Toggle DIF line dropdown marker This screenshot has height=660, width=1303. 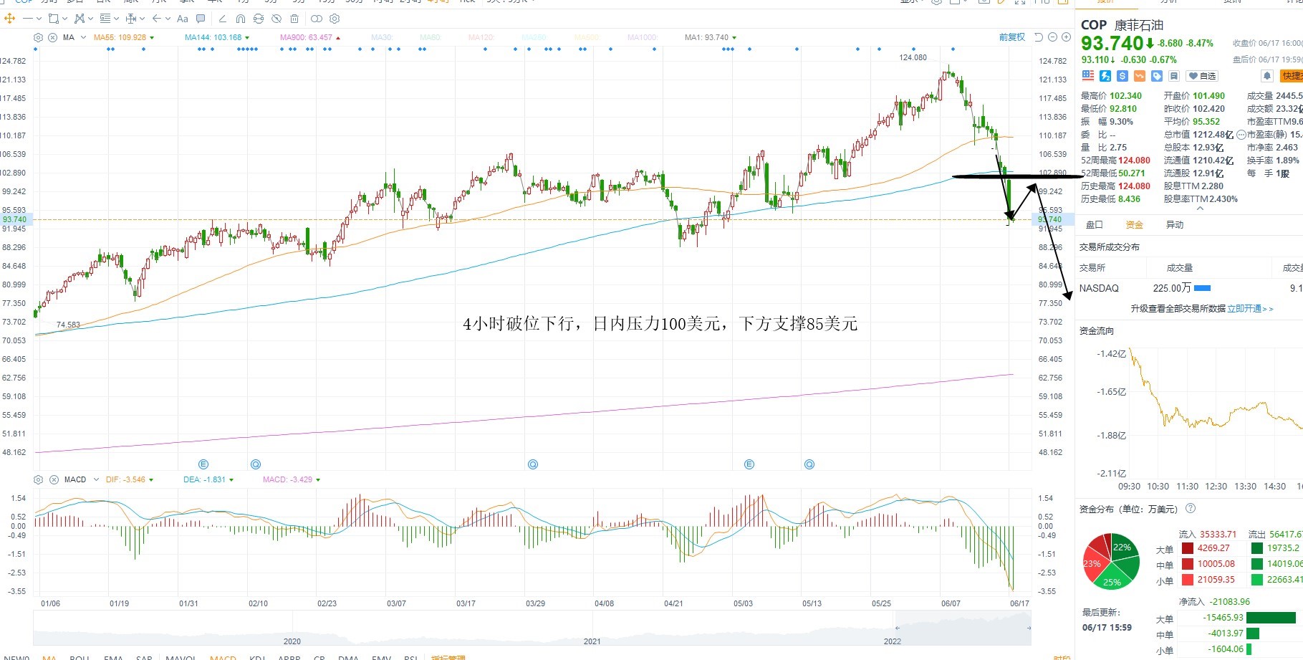click(151, 479)
